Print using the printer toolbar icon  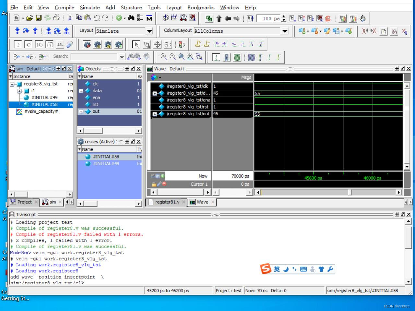click(56, 18)
